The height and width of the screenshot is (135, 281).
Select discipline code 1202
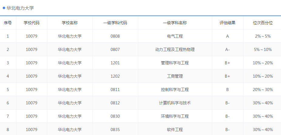[115, 76]
